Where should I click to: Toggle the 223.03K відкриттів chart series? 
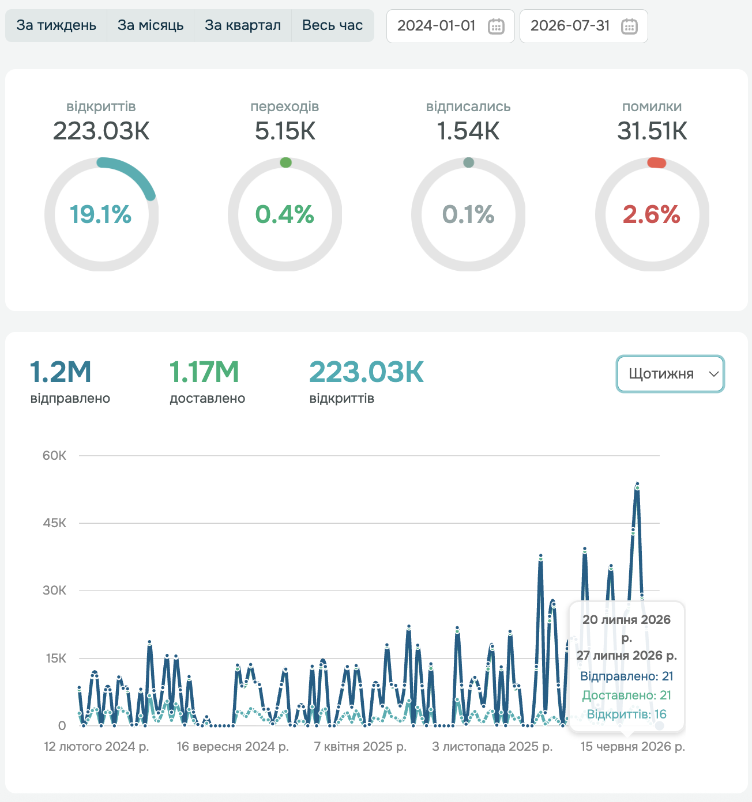[366, 381]
